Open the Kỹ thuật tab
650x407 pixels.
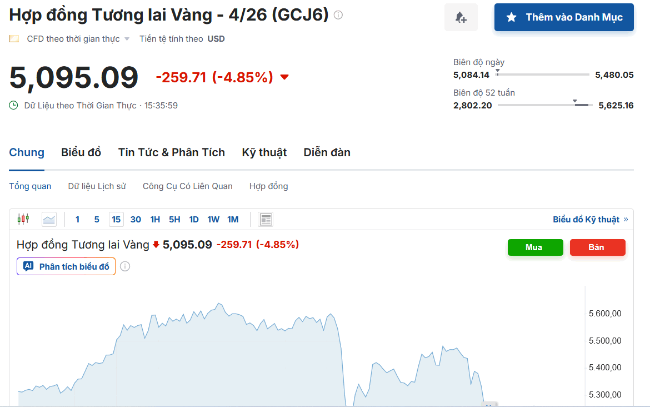click(x=264, y=152)
